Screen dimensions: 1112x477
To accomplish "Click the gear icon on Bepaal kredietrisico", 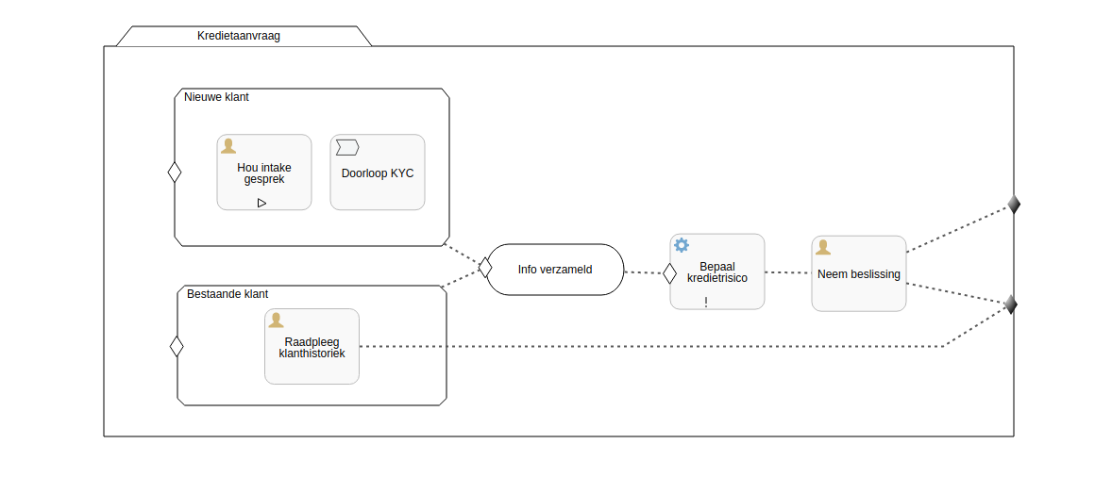I will (682, 245).
